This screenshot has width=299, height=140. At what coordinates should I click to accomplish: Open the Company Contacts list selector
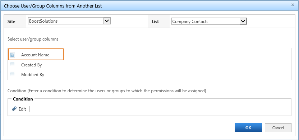point(208,21)
